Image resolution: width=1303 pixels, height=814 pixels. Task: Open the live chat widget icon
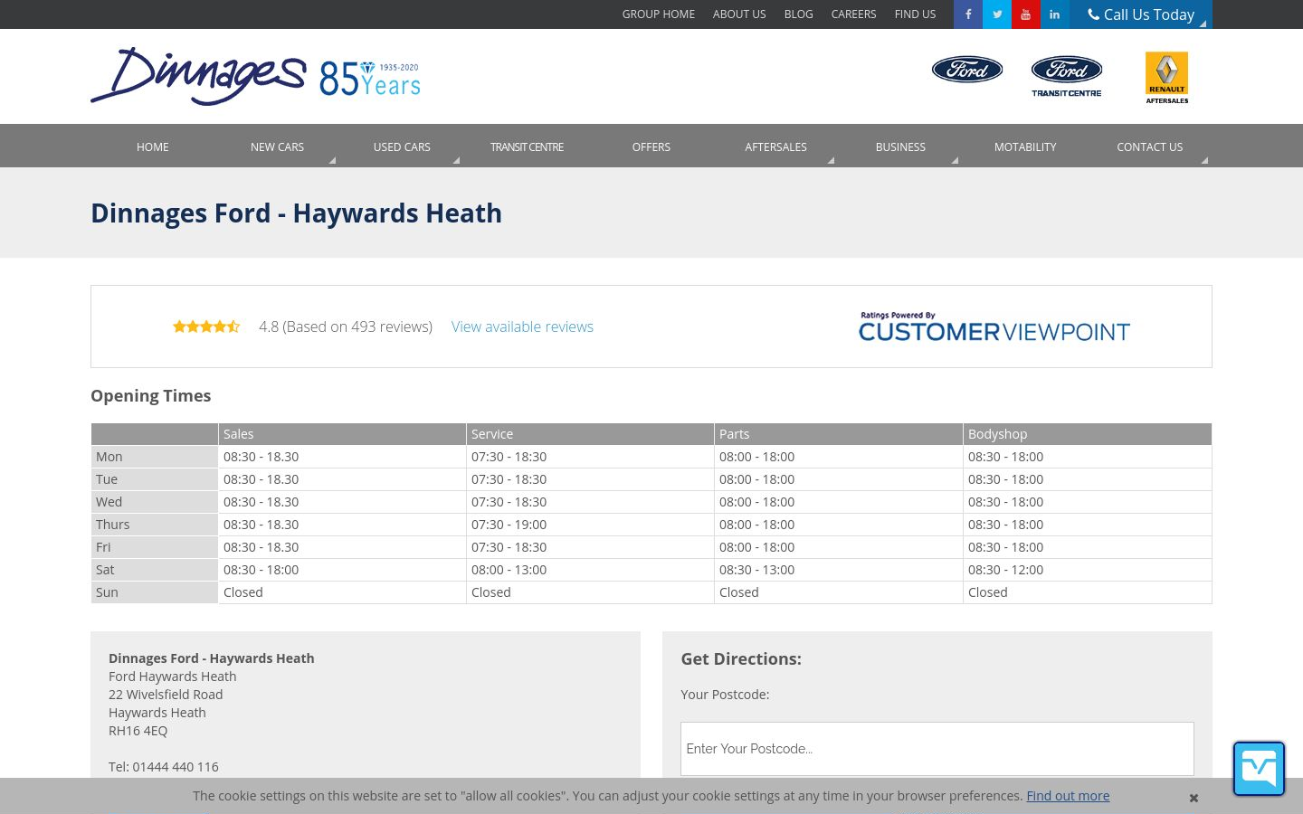(x=1259, y=769)
